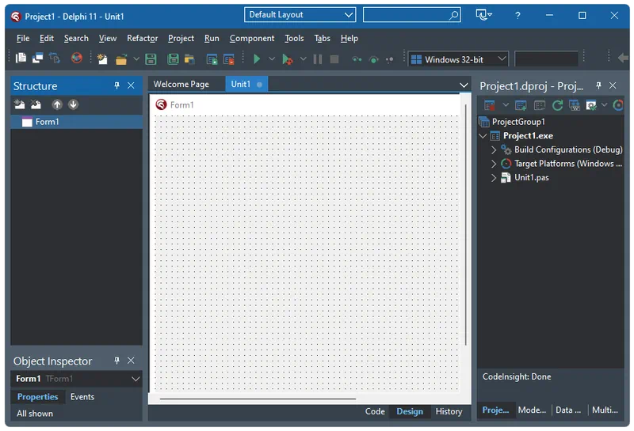
Task: Click the colored ring icon in Projects toolbar
Action: coord(618,105)
